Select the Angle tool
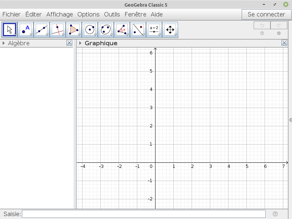The width and height of the screenshot is (292, 219). tap(122, 30)
